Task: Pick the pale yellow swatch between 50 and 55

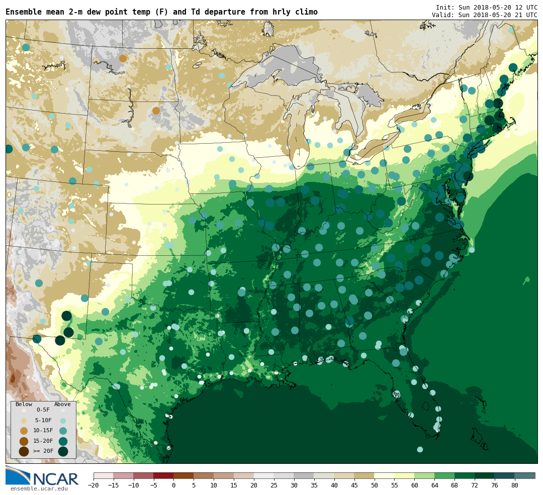Action: point(385,475)
